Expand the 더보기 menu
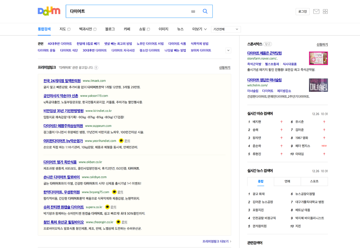The image size is (360, 248). pyautogui.click(x=199, y=29)
